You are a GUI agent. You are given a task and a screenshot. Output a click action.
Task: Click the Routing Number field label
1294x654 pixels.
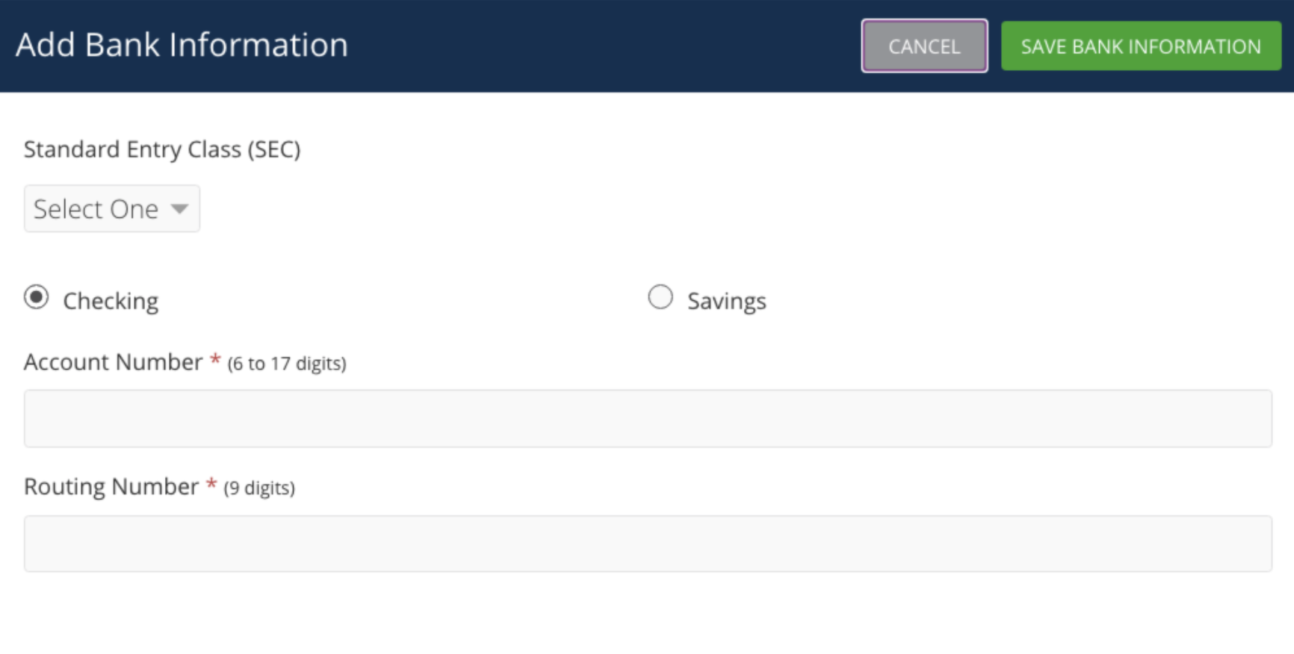click(111, 487)
